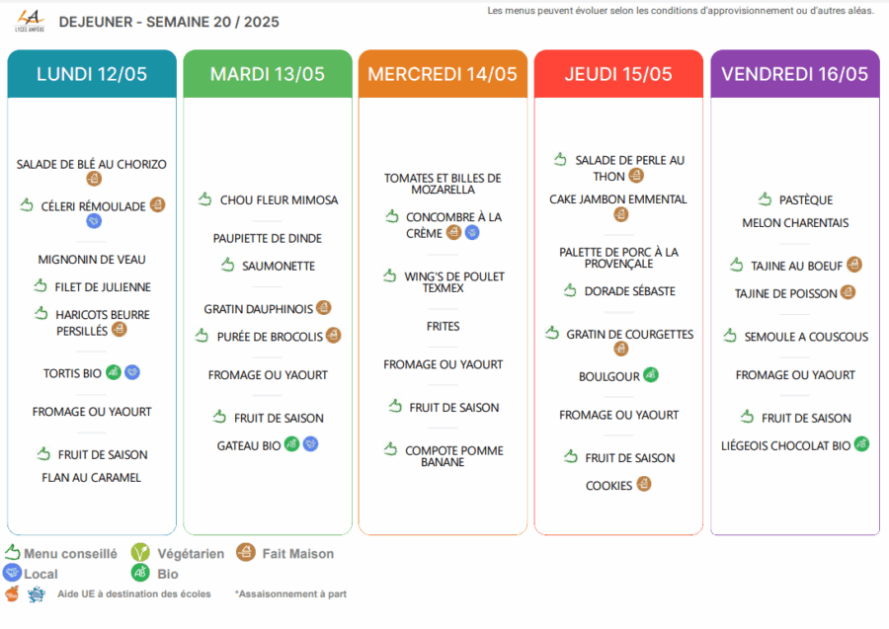Click the Menu conseillé legend thumbs-up icon
The height and width of the screenshot is (629, 889).
(13, 552)
